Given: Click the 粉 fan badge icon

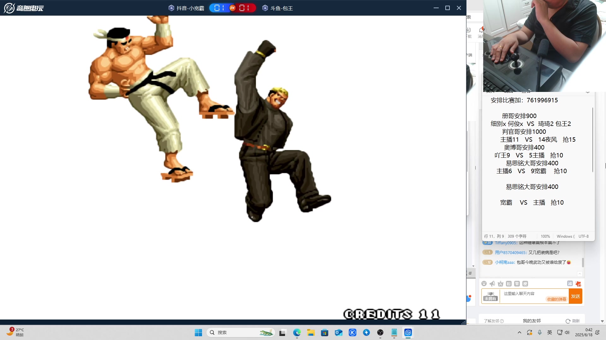Looking at the screenshot, I should pyautogui.click(x=509, y=284).
